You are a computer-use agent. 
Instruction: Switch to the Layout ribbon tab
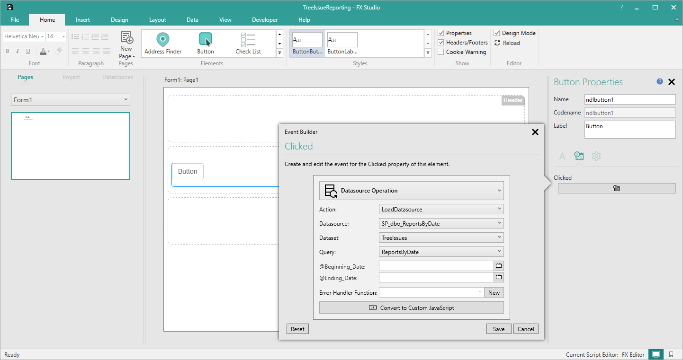tap(158, 20)
